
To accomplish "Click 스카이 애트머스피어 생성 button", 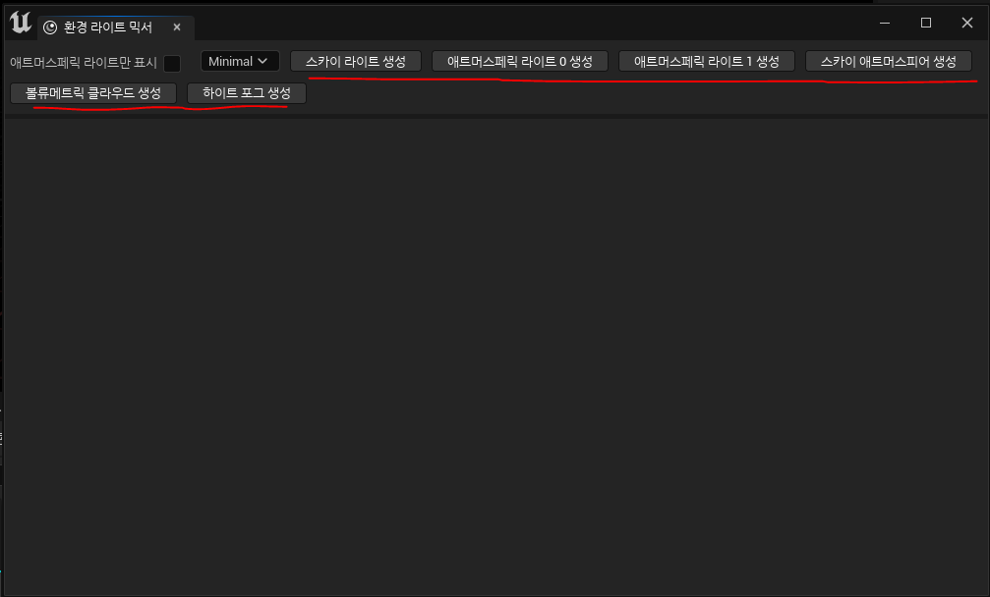I will [889, 61].
